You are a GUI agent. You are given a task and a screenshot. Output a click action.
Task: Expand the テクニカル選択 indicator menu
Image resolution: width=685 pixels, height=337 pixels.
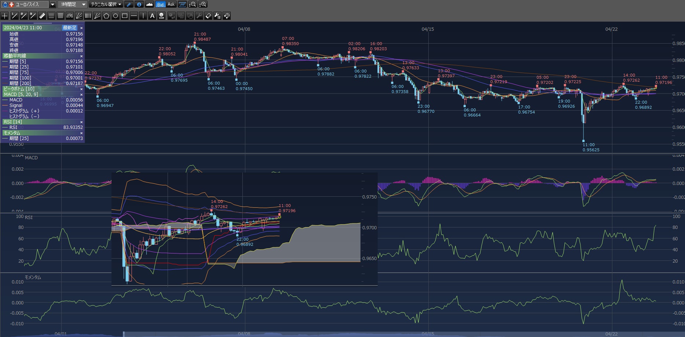[106, 4]
